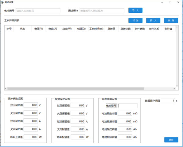183x147 pixels.
Task: Click the 工步时间(m) column header
Action: 96,29
